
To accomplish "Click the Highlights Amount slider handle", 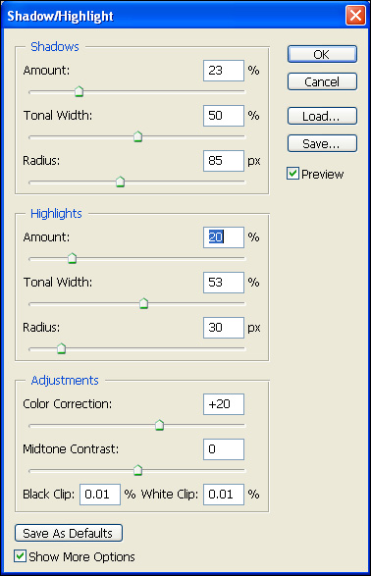I will [x=72, y=258].
